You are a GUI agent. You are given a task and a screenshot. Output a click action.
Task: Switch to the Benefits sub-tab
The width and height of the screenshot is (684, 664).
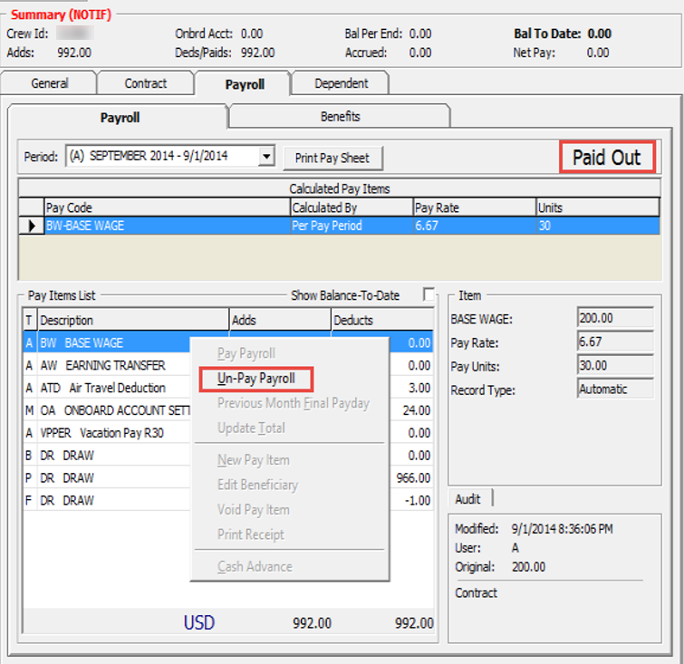(x=341, y=117)
